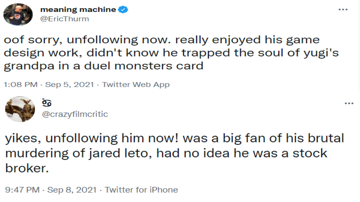Click the "oof sorry, unfollowing now" tweet text
The height and width of the screenshot is (202, 360).
(x=162, y=52)
